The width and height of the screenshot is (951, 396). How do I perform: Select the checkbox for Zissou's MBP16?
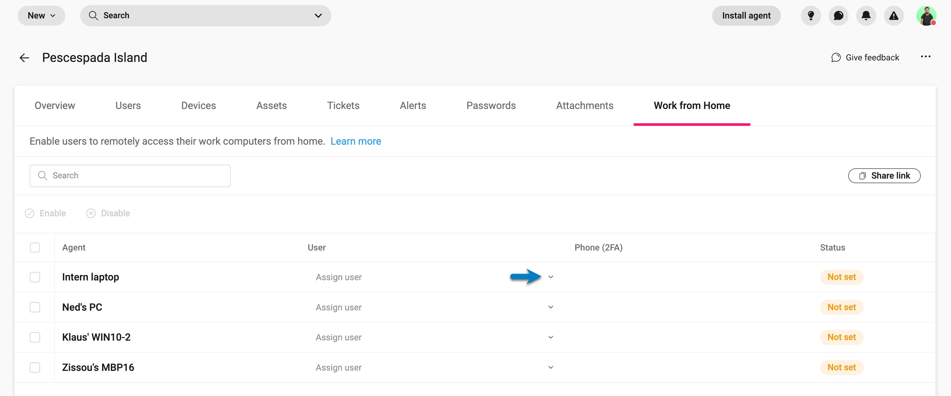point(35,367)
